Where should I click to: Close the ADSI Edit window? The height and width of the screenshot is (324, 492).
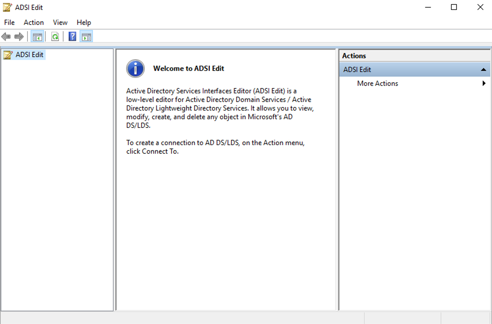point(480,7)
